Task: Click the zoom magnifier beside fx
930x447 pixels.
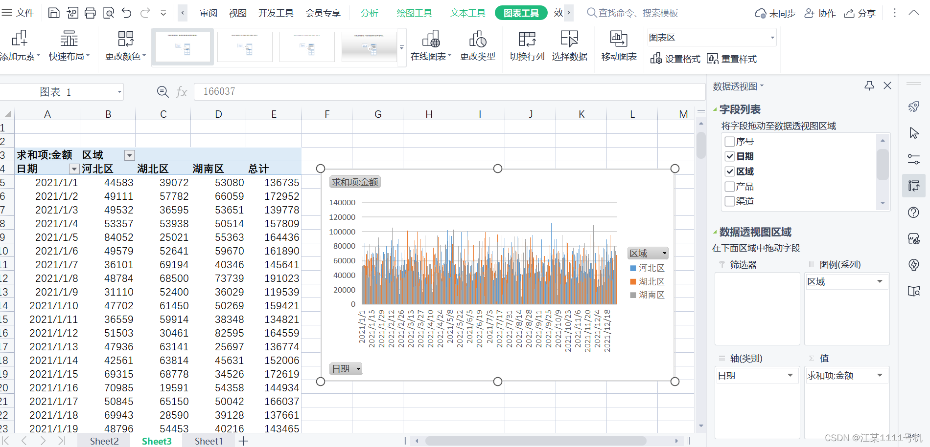Action: tap(163, 91)
